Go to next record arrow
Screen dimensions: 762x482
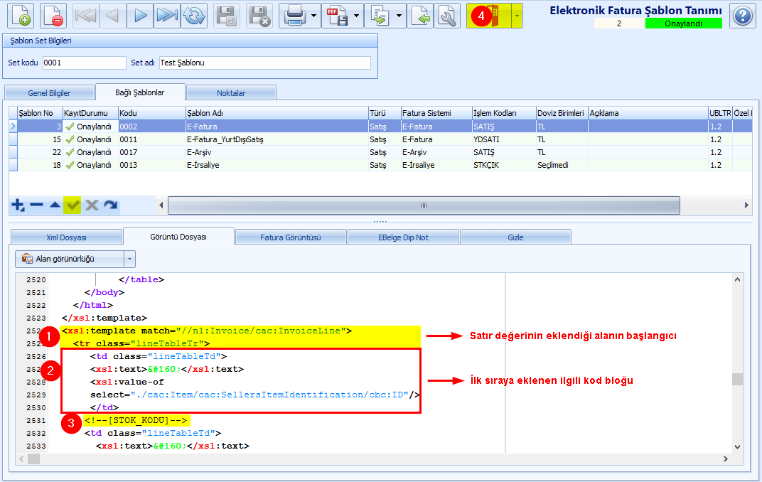(x=140, y=16)
